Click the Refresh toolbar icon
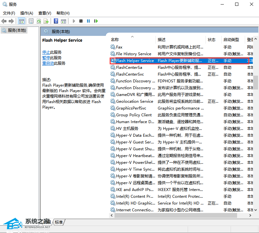259x233 pixels. 39,21
